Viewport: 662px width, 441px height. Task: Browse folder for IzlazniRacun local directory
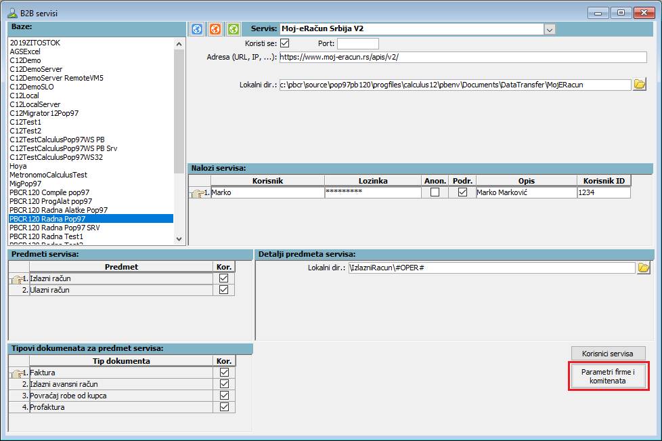click(643, 268)
